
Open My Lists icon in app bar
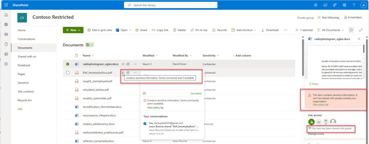(x=6, y=54)
